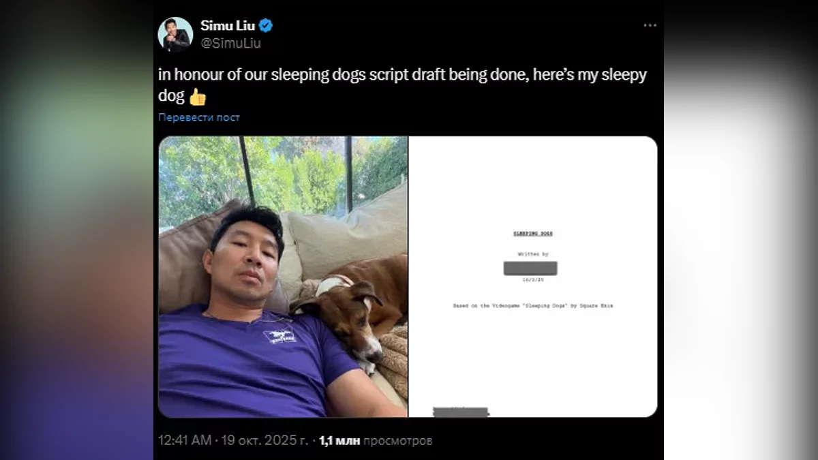
Task: Click the thumbs-up emoji in the tweet
Action: (198, 97)
